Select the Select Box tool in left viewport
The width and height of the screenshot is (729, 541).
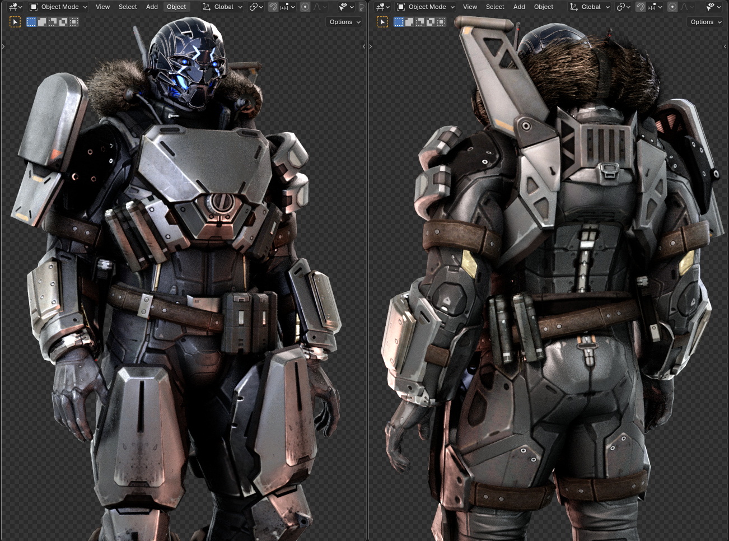tap(15, 22)
